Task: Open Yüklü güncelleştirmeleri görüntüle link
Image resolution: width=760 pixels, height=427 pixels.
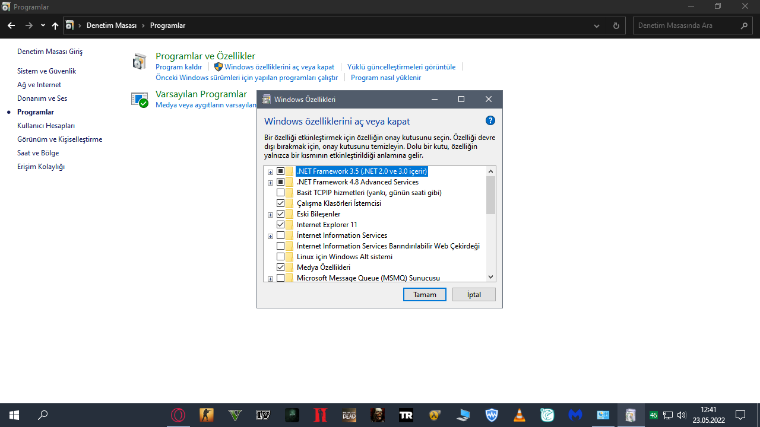Action: point(401,67)
